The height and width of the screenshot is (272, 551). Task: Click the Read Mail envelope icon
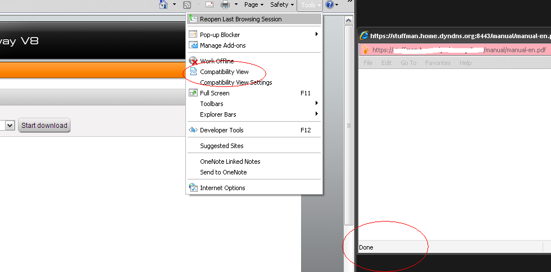[210, 4]
